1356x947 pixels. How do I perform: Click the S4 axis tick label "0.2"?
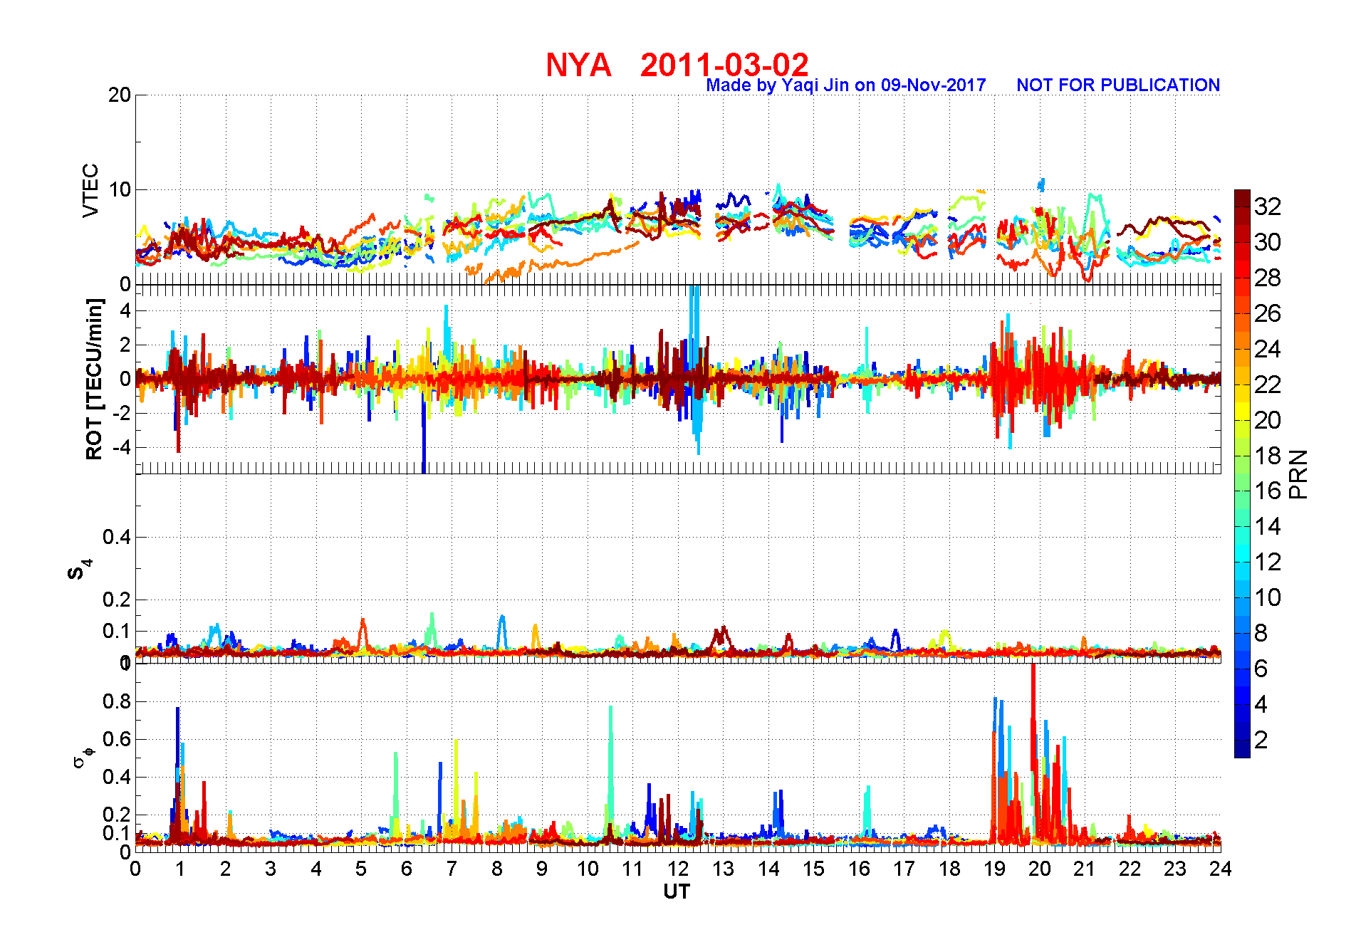point(117,600)
